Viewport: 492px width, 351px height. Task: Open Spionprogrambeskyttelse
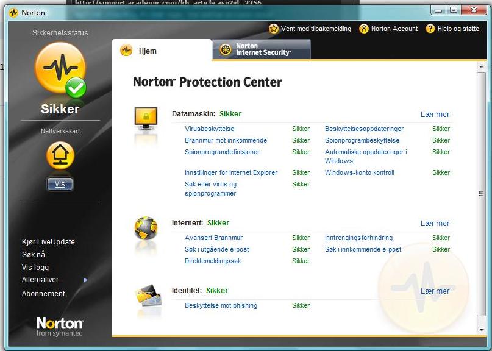coord(362,140)
